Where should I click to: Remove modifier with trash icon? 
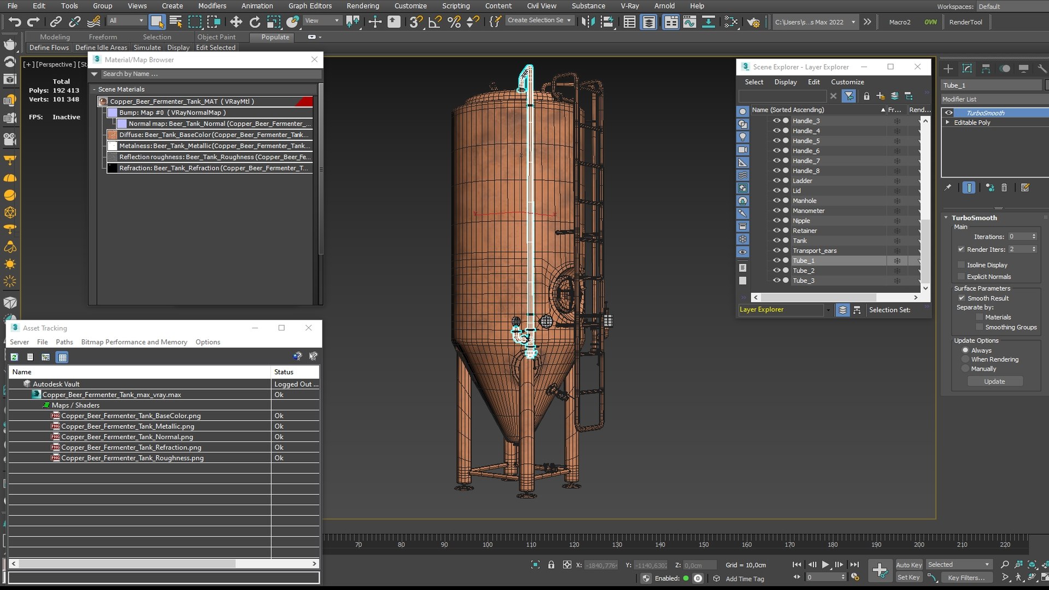(x=1004, y=187)
